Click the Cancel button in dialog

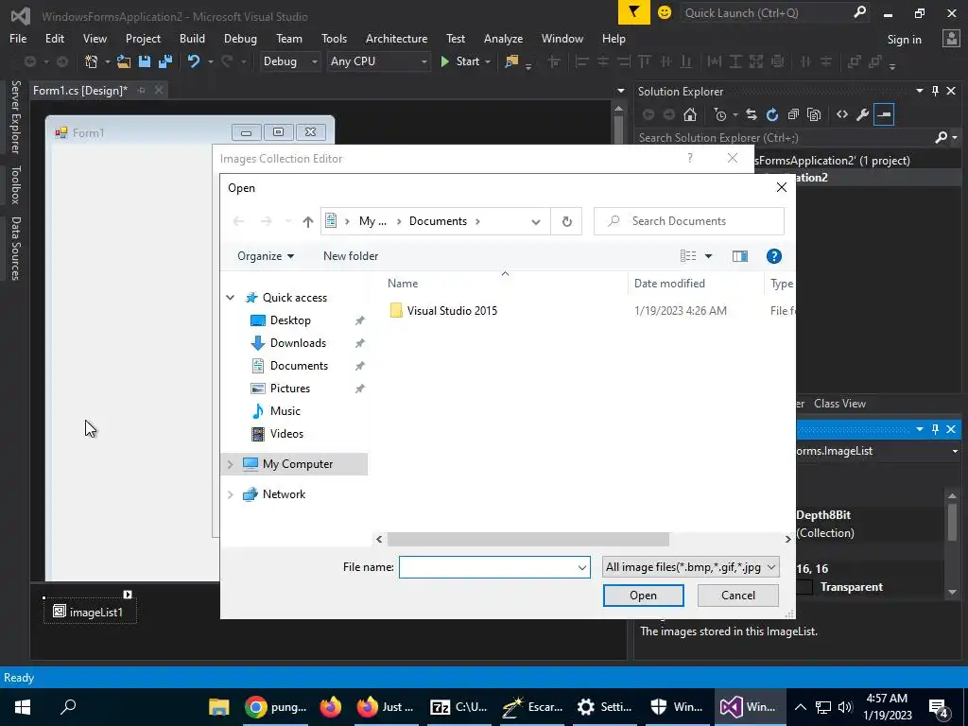[x=737, y=596]
